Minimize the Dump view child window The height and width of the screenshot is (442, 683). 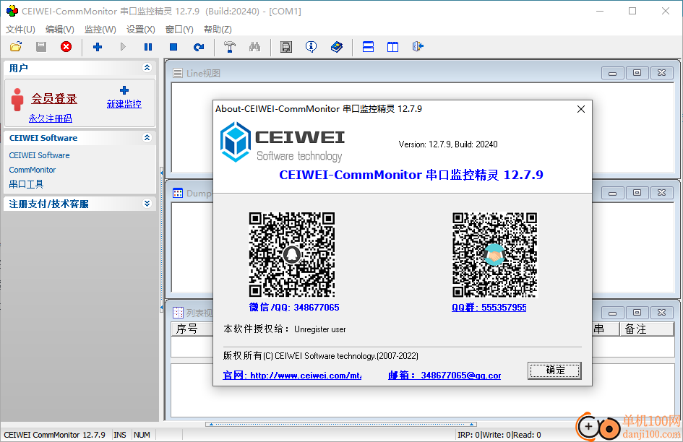coord(612,193)
